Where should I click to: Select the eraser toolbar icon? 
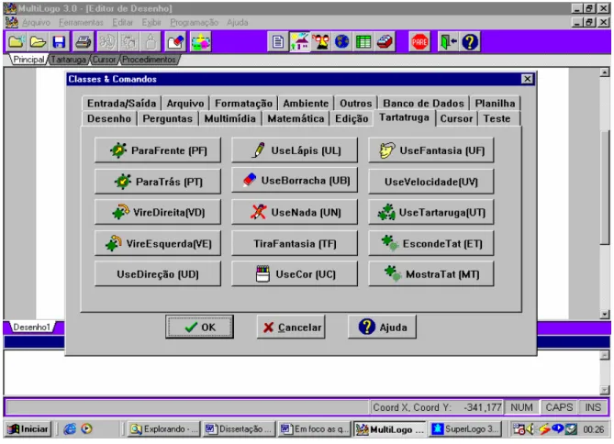(175, 41)
